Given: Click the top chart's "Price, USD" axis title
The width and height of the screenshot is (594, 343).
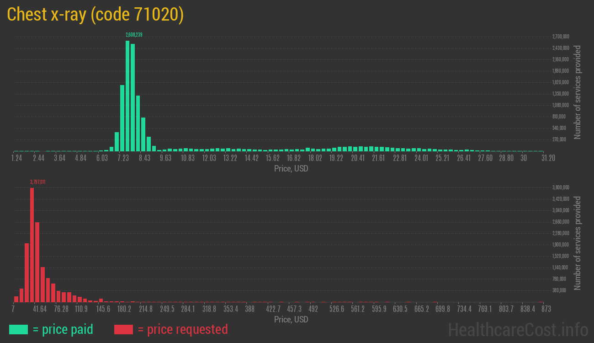Looking at the screenshot, I should (x=291, y=169).
